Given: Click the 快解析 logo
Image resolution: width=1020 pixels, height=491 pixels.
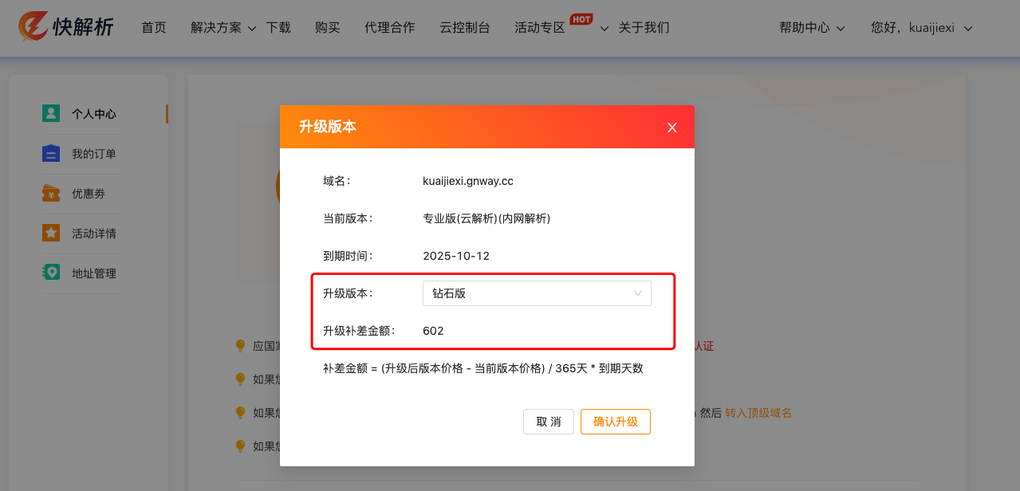Looking at the screenshot, I should point(66,27).
